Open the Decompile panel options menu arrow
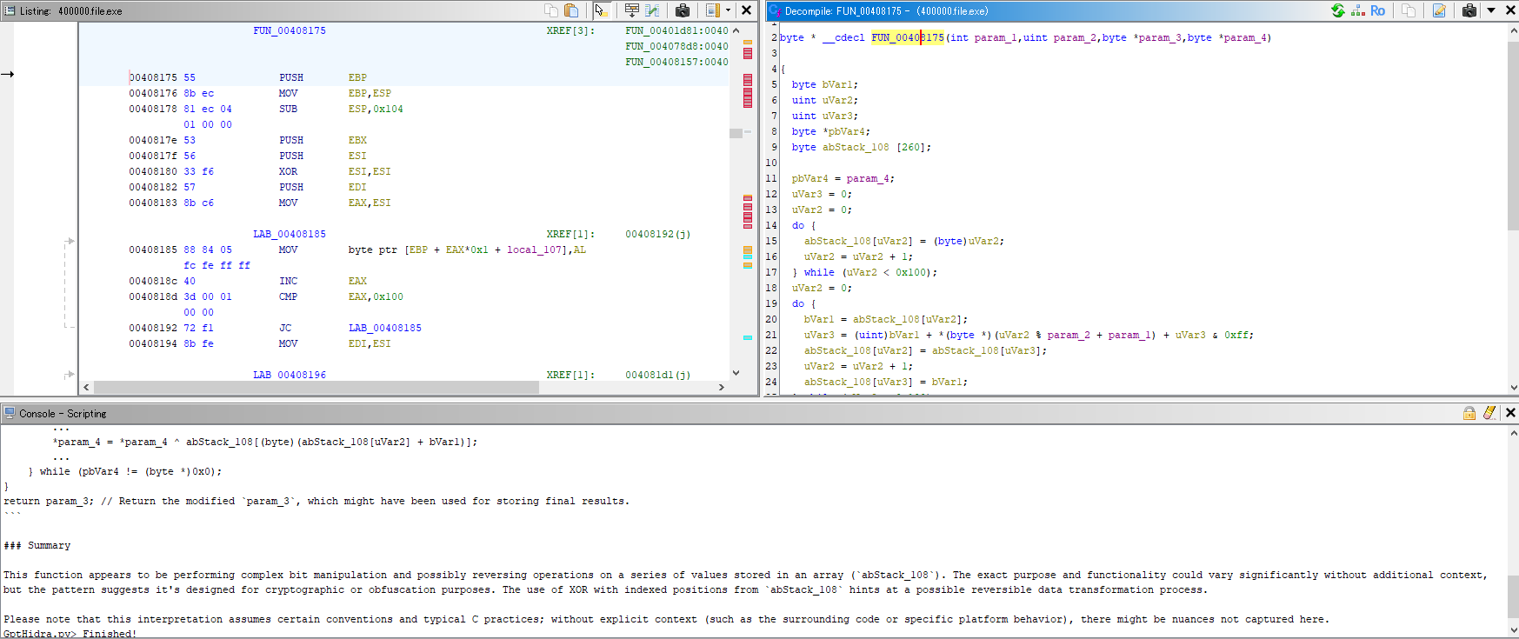 click(1491, 10)
